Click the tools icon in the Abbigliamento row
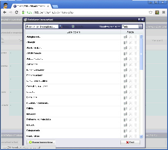 131,37
